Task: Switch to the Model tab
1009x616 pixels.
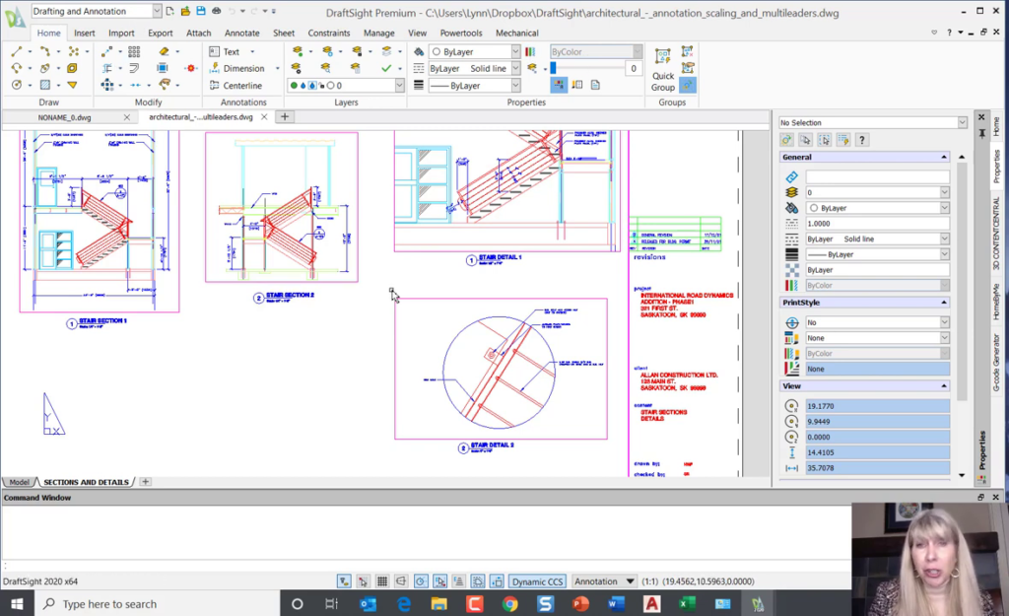Action: click(x=18, y=482)
